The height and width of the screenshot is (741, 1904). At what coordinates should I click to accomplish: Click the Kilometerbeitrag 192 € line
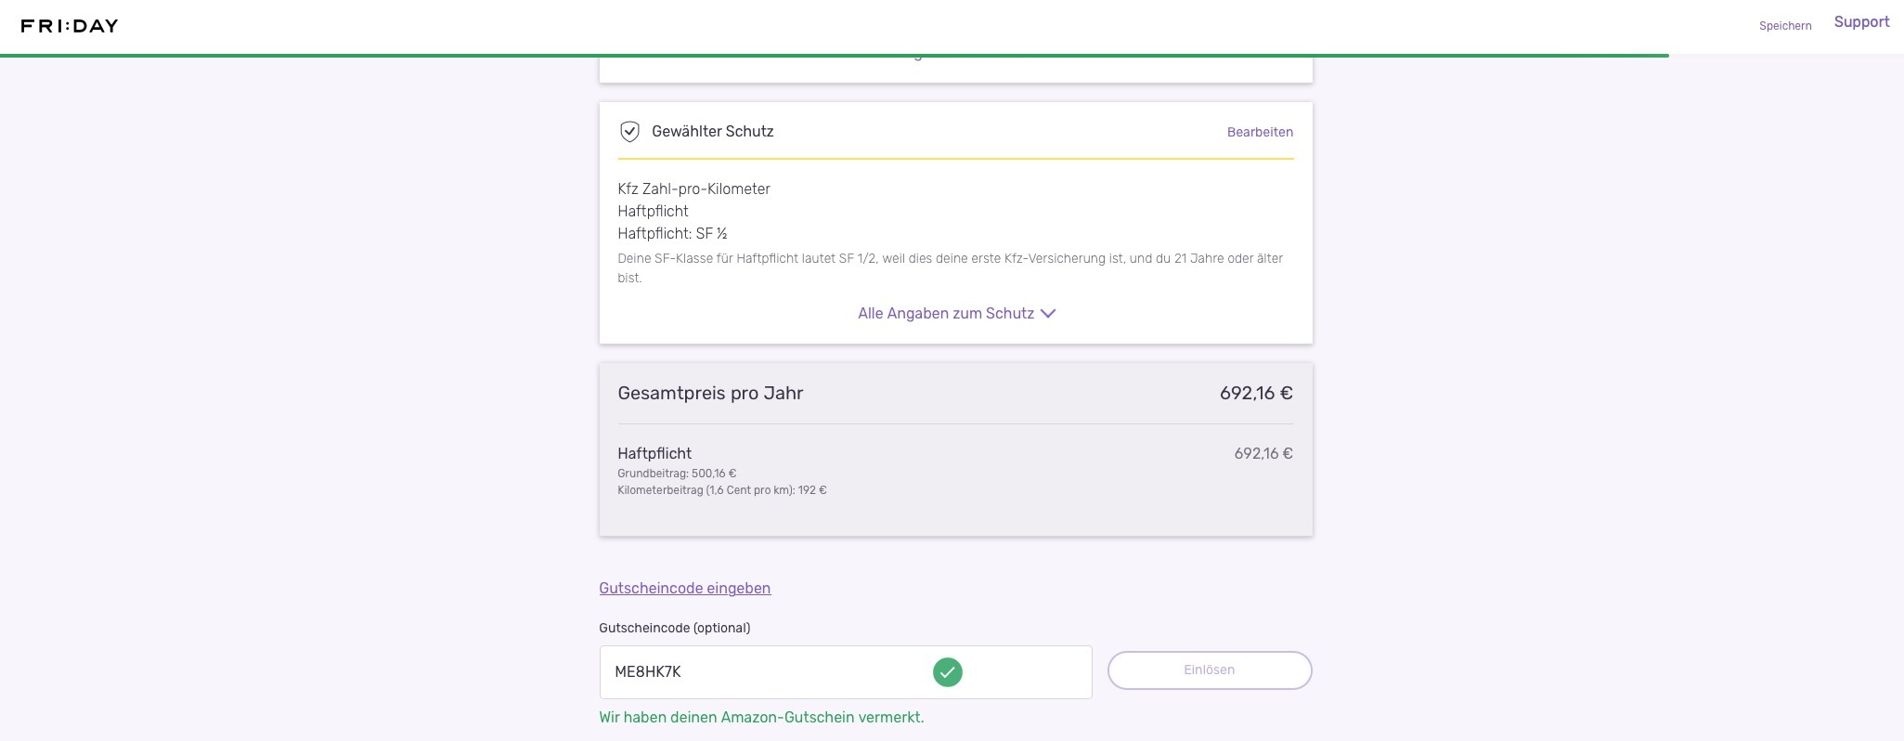pyautogui.click(x=721, y=490)
